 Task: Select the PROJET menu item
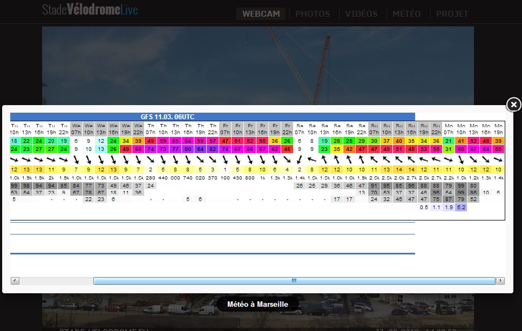point(452,14)
